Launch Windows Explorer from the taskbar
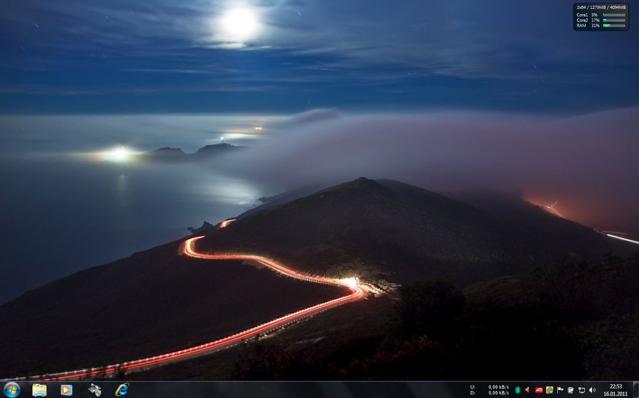The width and height of the screenshot is (639, 398). point(40,390)
